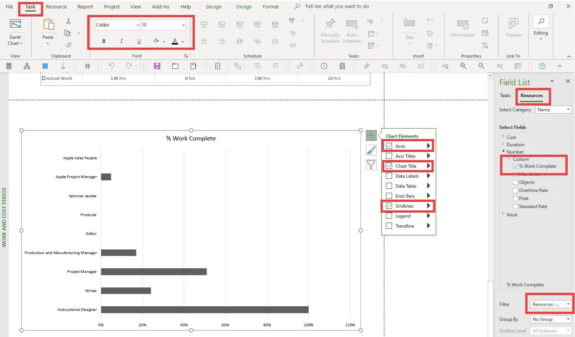Viewport: 575px width, 337px height.
Task: Click the % Work Complete chart title
Action: (x=191, y=138)
